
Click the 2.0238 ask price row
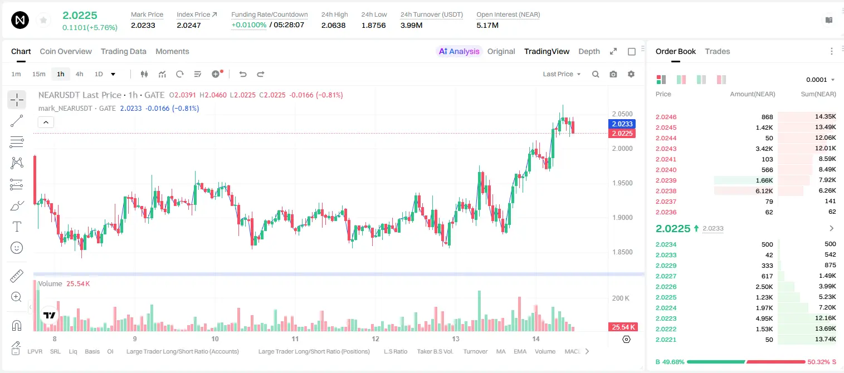click(746, 191)
